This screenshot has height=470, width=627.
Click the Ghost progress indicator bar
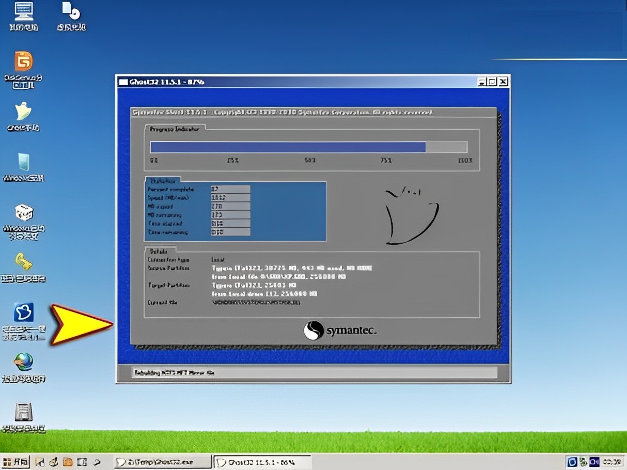click(309, 147)
